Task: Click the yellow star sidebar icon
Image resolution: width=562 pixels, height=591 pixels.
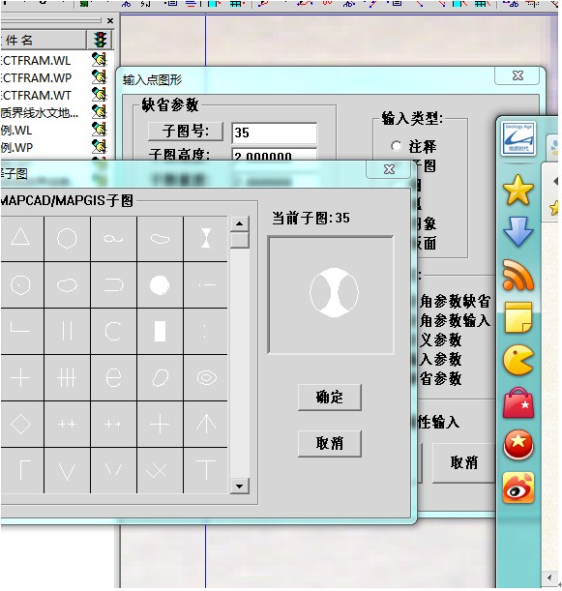Action: [518, 190]
